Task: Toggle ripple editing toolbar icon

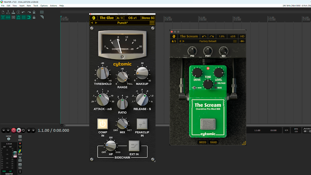Action: coord(13,17)
